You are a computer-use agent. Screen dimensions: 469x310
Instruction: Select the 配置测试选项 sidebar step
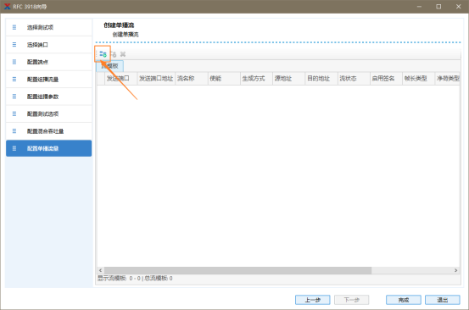48,114
